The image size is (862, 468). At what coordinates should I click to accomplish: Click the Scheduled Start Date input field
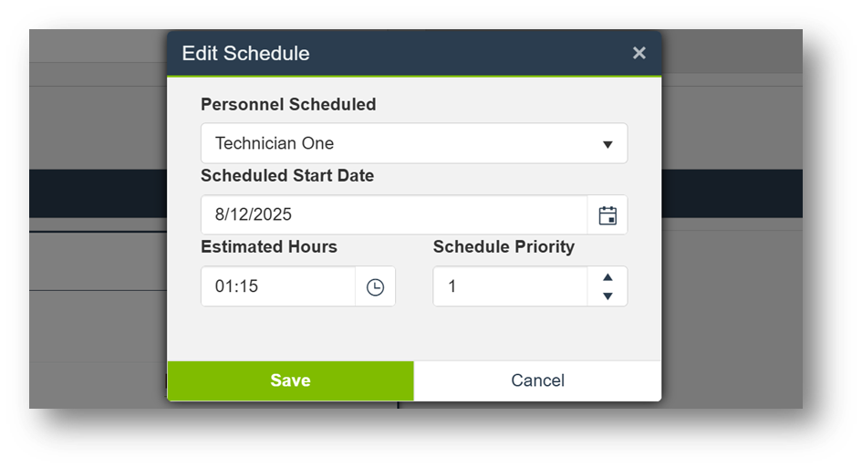392,215
